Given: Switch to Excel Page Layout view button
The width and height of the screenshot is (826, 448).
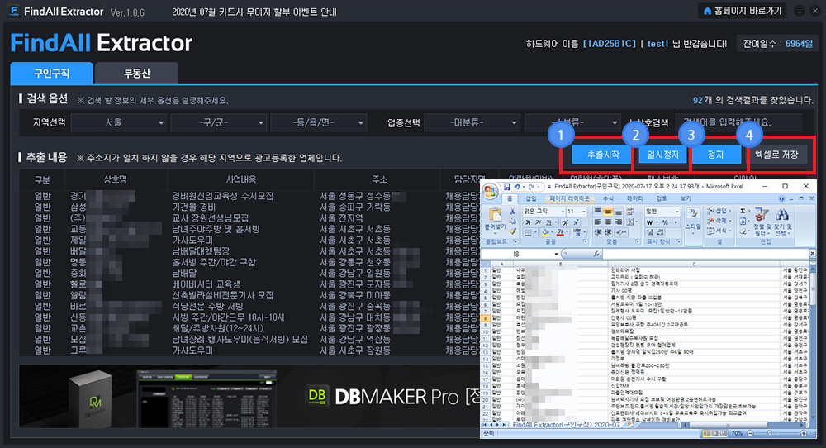Looking at the screenshot, I should (x=714, y=433).
